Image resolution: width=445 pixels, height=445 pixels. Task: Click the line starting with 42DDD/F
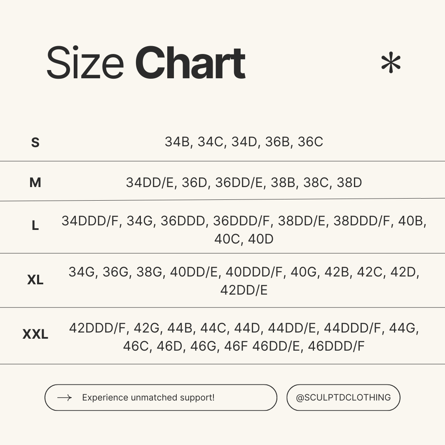244,328
